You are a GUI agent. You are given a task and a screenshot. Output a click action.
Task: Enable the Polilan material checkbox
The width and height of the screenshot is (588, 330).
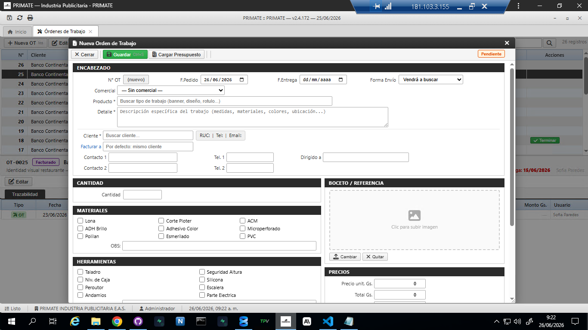80,236
